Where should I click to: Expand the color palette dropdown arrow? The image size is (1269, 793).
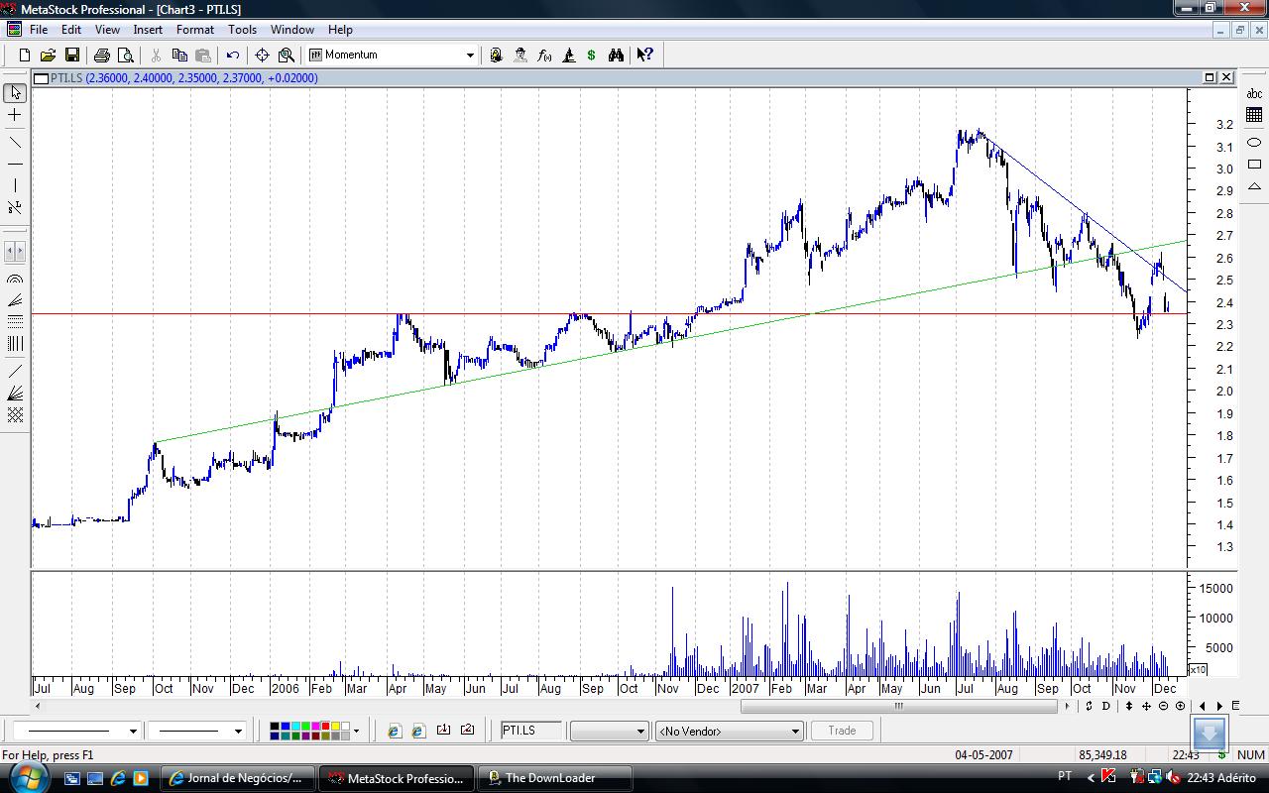click(356, 732)
